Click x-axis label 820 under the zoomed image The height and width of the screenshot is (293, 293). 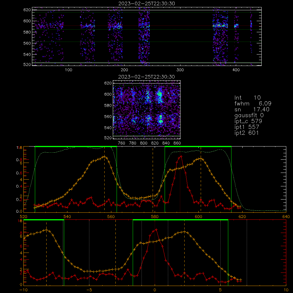[x=155, y=143]
